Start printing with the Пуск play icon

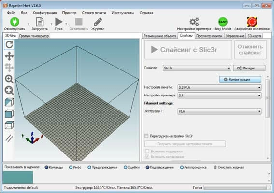point(59,22)
